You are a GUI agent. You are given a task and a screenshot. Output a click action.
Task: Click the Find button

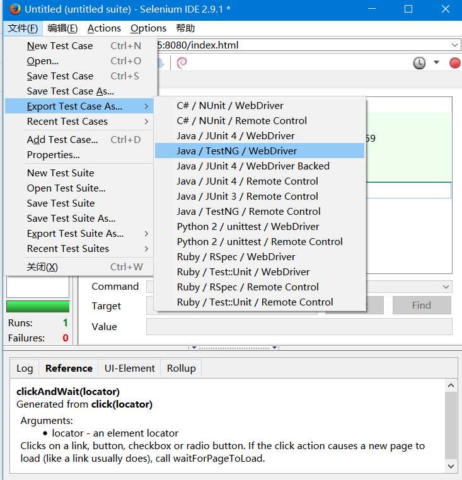click(422, 306)
